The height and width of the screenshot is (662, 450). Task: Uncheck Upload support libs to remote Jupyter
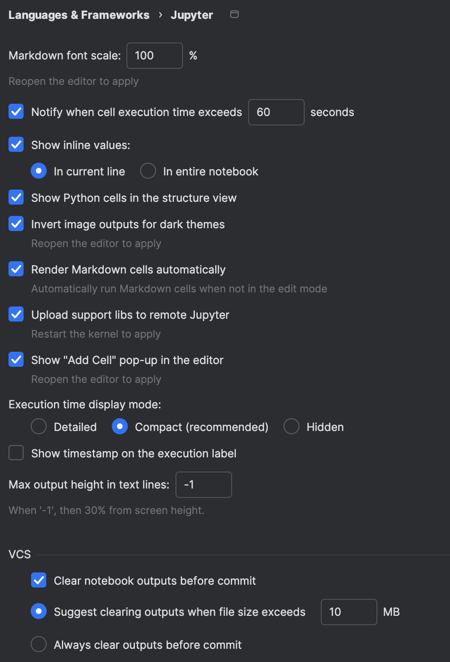coord(16,314)
